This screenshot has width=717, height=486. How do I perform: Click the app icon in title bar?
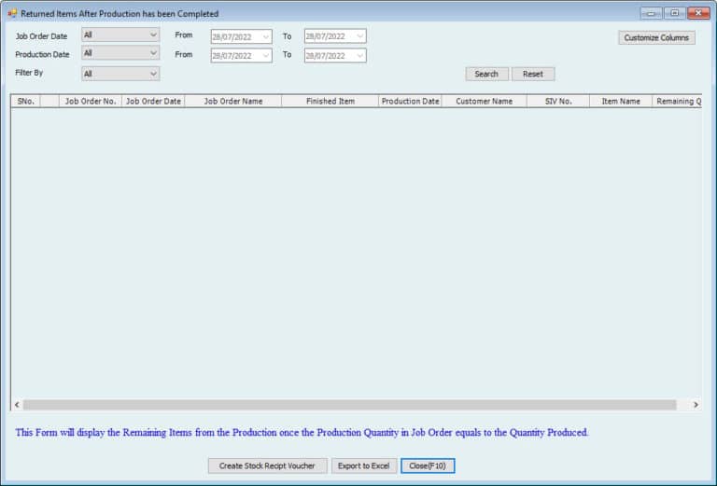[12, 14]
